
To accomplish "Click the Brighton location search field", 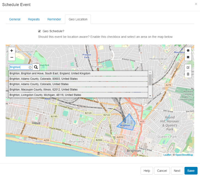I will (21, 67).
